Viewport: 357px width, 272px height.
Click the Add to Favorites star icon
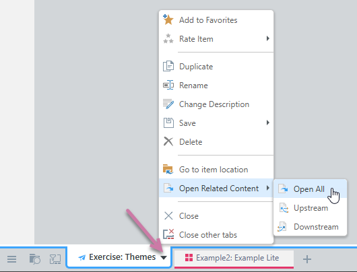click(168, 20)
